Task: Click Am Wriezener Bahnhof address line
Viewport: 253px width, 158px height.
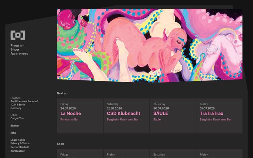Action: (24, 101)
